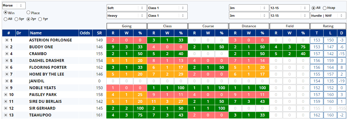349x119 pixels.
Task: Click the X icon next to Sir Gerhard
Action: point(6,108)
